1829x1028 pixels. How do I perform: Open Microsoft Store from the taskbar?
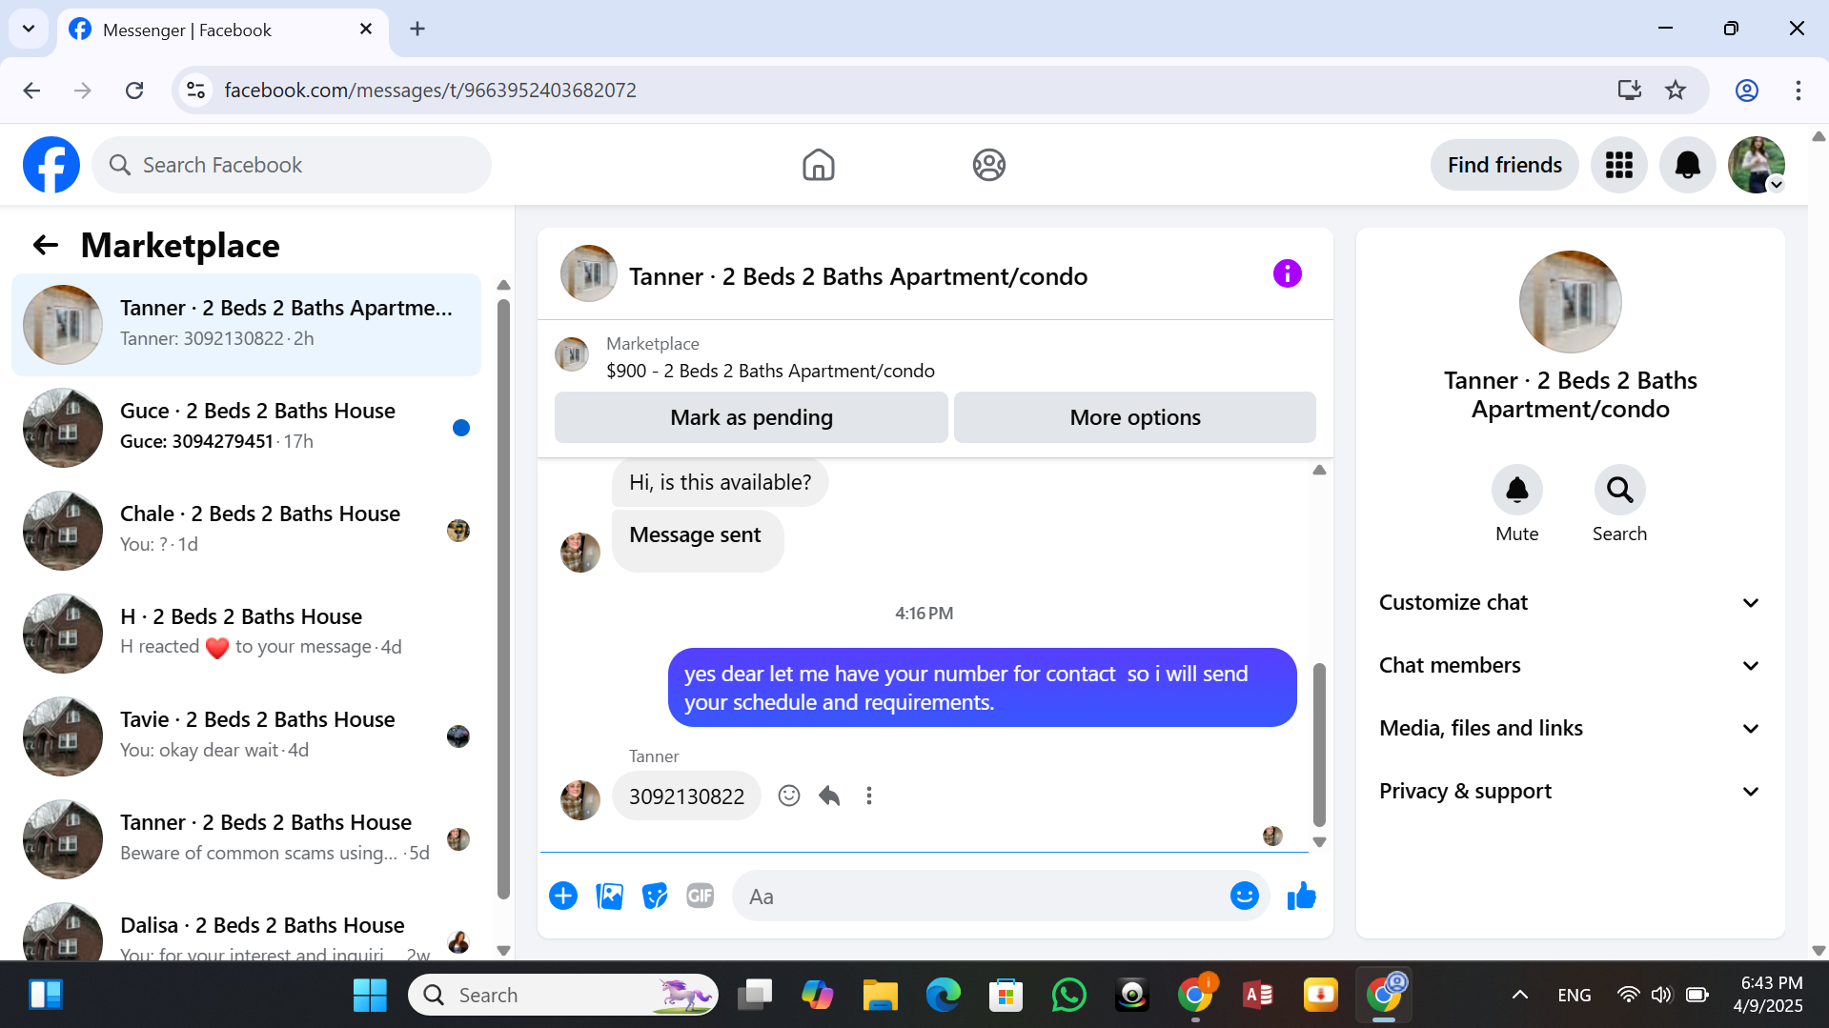(1006, 995)
